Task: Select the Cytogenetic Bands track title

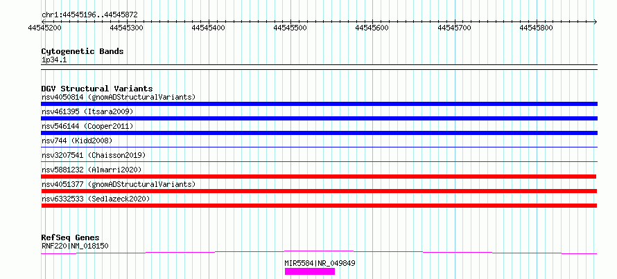Action: pos(82,51)
